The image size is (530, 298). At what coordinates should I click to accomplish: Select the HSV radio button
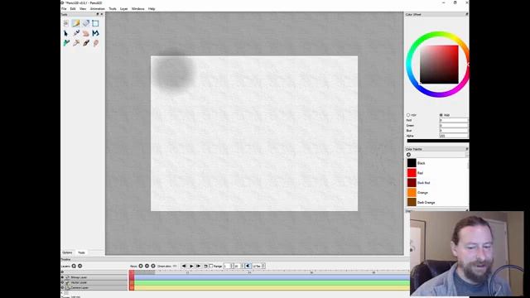(408, 115)
